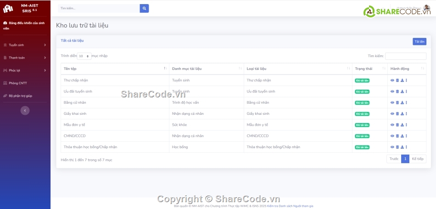Click the Tải lên upload button

coord(419,42)
